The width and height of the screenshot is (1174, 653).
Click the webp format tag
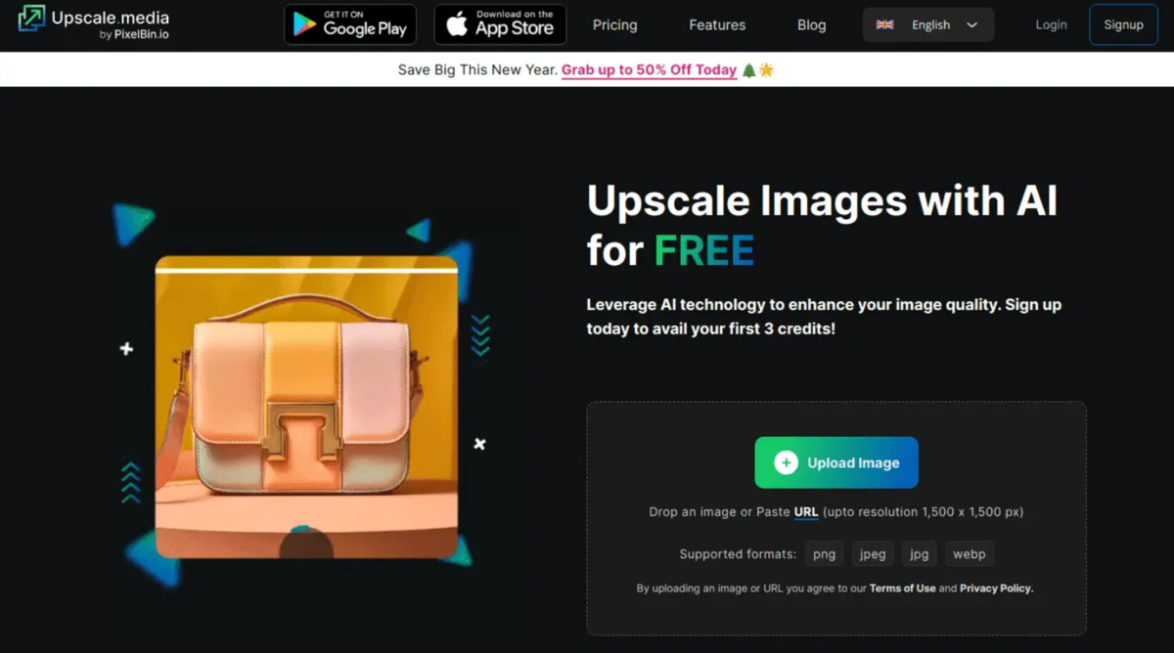(970, 554)
